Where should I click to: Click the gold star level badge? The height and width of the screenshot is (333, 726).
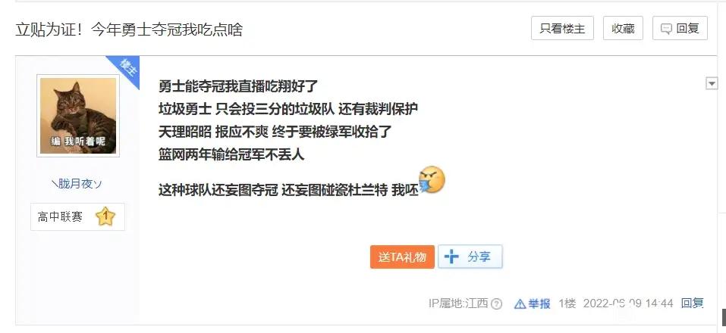tap(105, 216)
